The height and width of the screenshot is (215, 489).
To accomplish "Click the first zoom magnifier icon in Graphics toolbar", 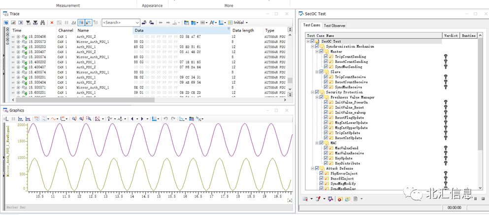I will click(x=74, y=119).
